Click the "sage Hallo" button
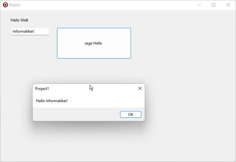Screen dimensions: 236x162 94,43
